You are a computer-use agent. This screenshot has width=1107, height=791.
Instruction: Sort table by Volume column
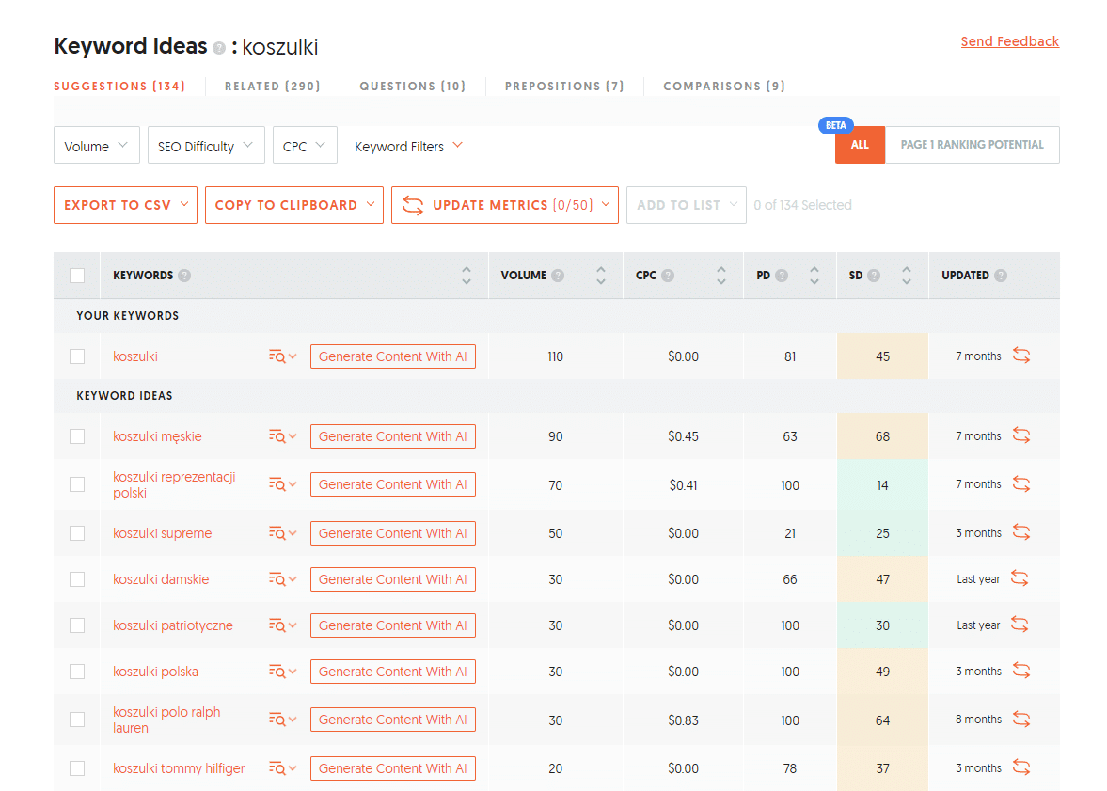click(x=601, y=276)
